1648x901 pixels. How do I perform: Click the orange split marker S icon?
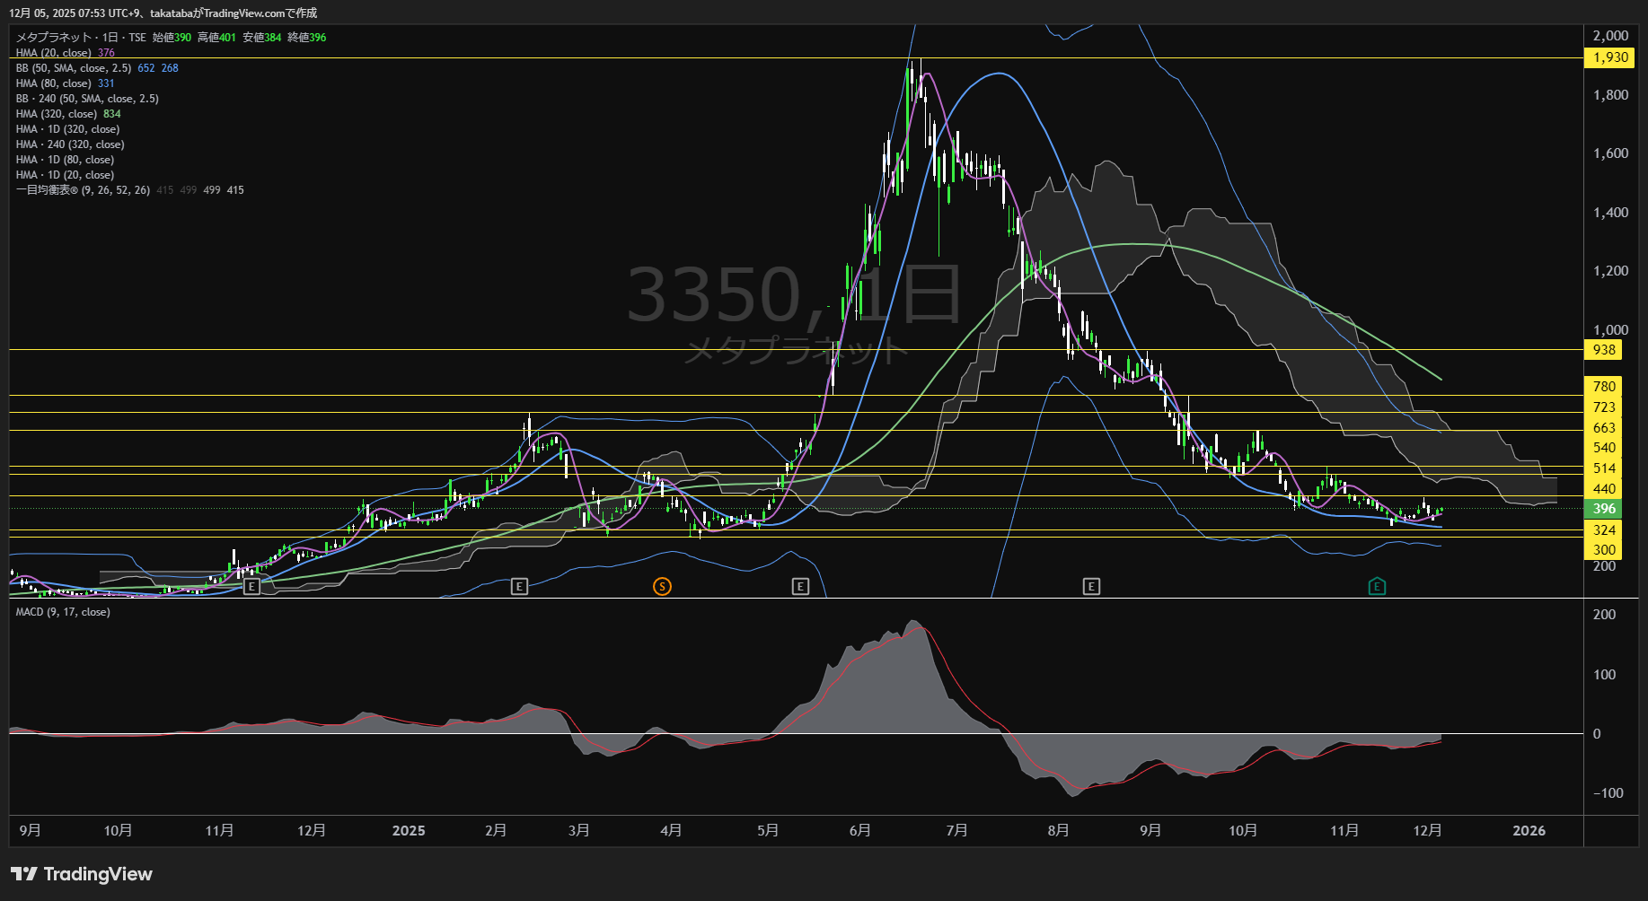click(662, 587)
